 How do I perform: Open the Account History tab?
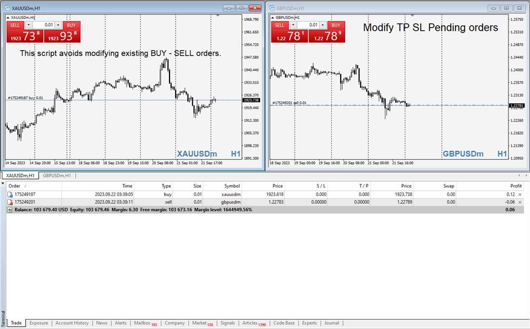pos(72,323)
